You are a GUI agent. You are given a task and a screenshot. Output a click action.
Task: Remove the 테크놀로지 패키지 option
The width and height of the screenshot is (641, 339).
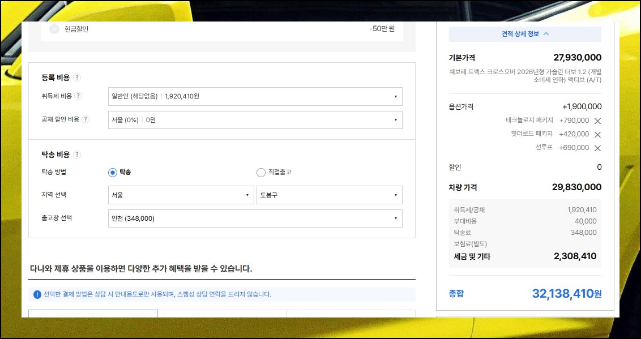[x=597, y=121]
